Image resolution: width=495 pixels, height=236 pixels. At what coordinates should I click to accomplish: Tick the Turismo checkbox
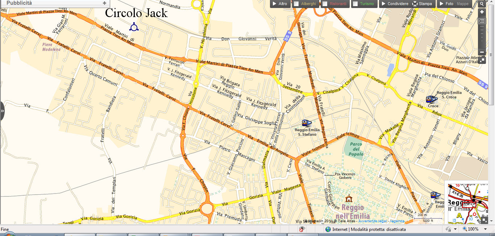click(355, 4)
